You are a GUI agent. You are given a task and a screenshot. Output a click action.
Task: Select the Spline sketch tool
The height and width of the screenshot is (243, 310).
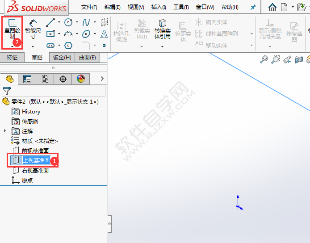(x=86, y=22)
